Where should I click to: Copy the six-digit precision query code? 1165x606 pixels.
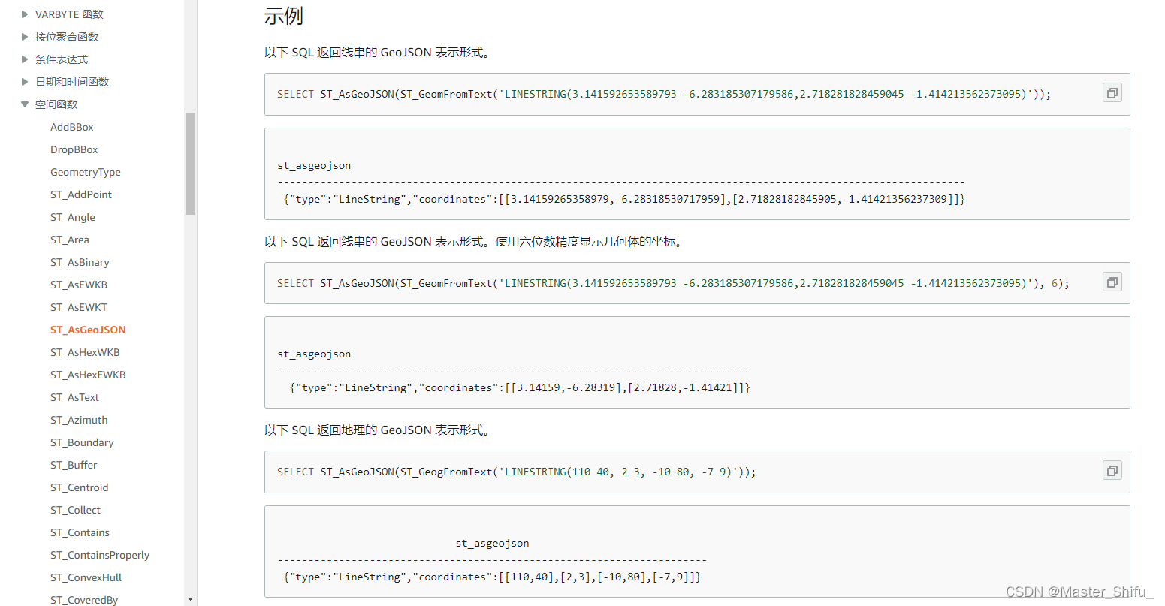click(x=1112, y=282)
